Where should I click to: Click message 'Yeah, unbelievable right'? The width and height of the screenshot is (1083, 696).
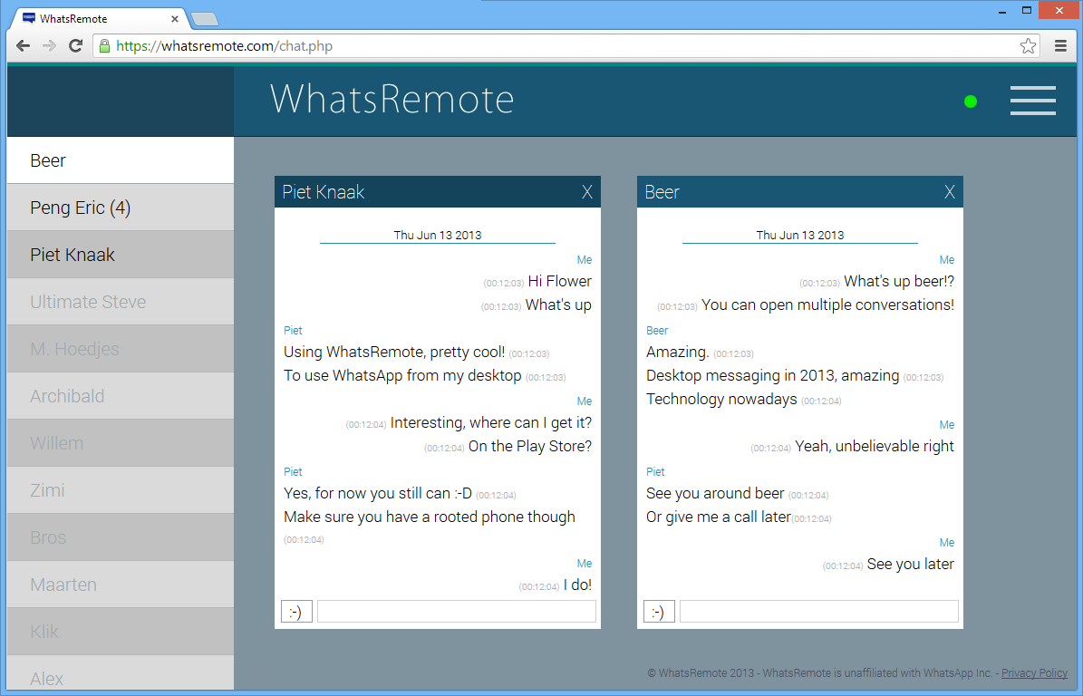pos(875,446)
